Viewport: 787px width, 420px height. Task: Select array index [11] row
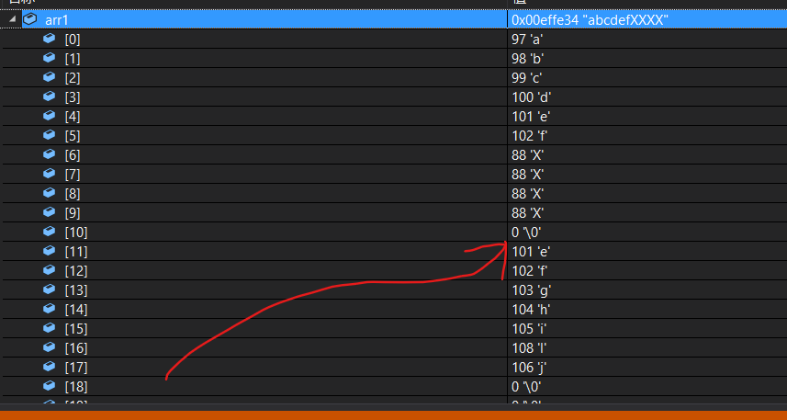(x=393, y=251)
